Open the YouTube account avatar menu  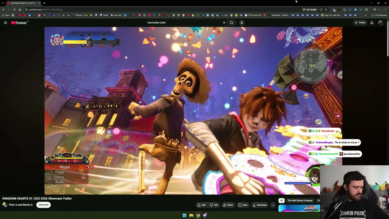(380, 23)
